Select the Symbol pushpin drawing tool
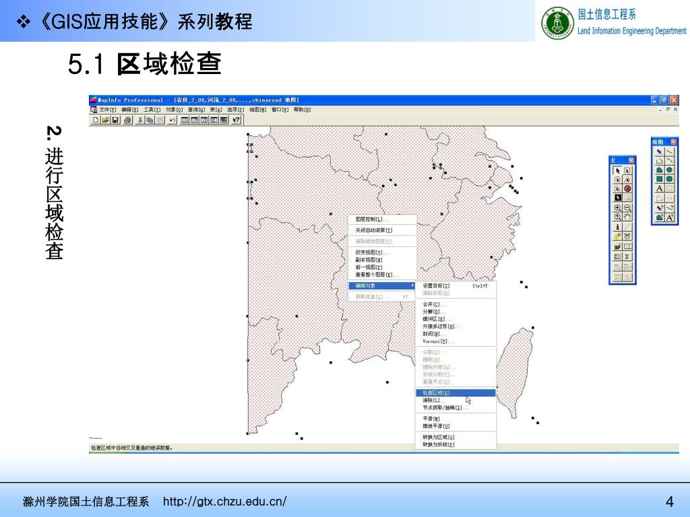This screenshot has width=690, height=517. 659,151
